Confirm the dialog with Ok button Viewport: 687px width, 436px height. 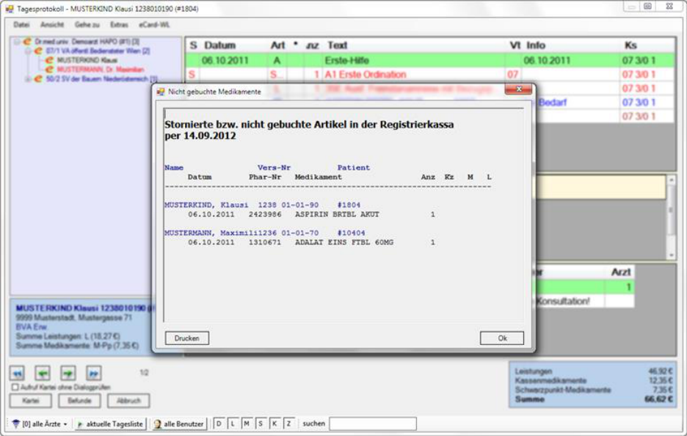[x=502, y=338]
